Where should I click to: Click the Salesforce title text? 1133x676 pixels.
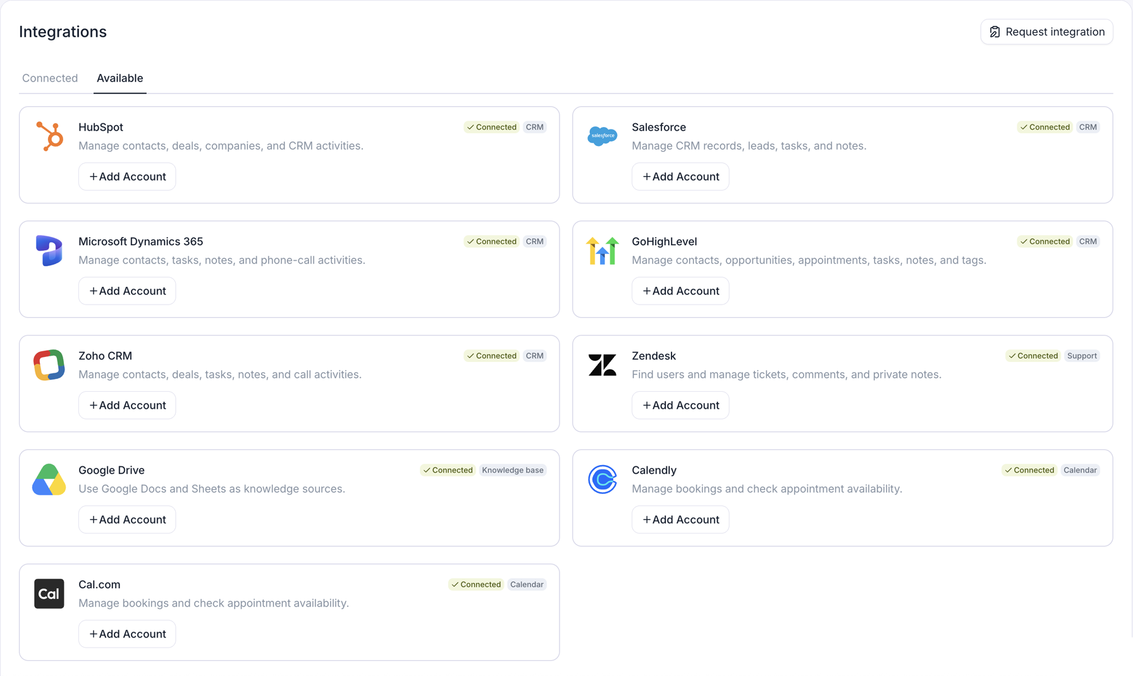point(659,127)
